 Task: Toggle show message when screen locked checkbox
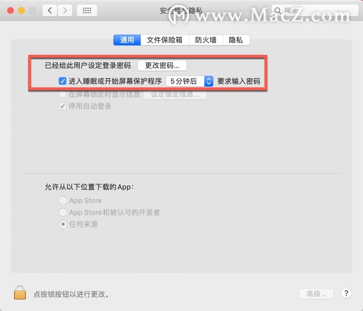coord(62,94)
